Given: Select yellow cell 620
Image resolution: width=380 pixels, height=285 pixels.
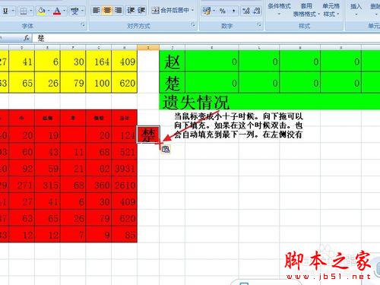Looking at the screenshot, I should pyautogui.click(x=125, y=83).
